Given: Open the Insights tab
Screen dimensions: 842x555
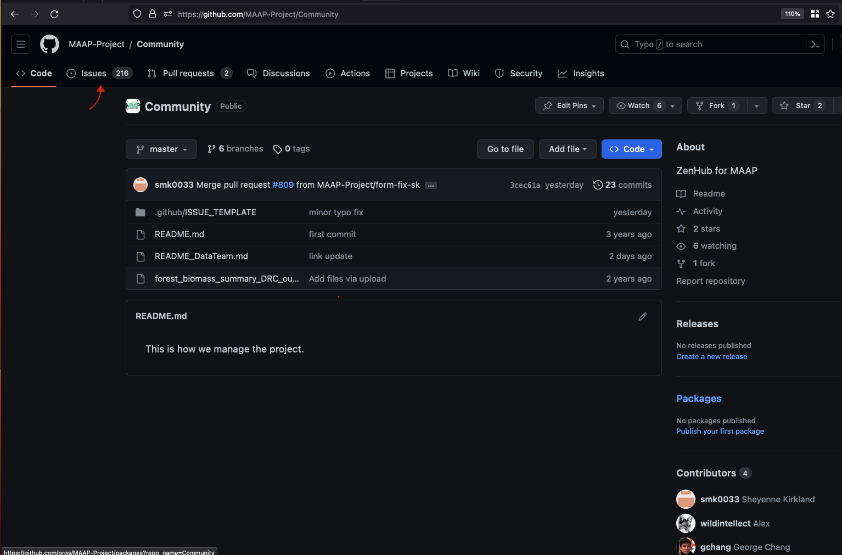Looking at the screenshot, I should [581, 74].
